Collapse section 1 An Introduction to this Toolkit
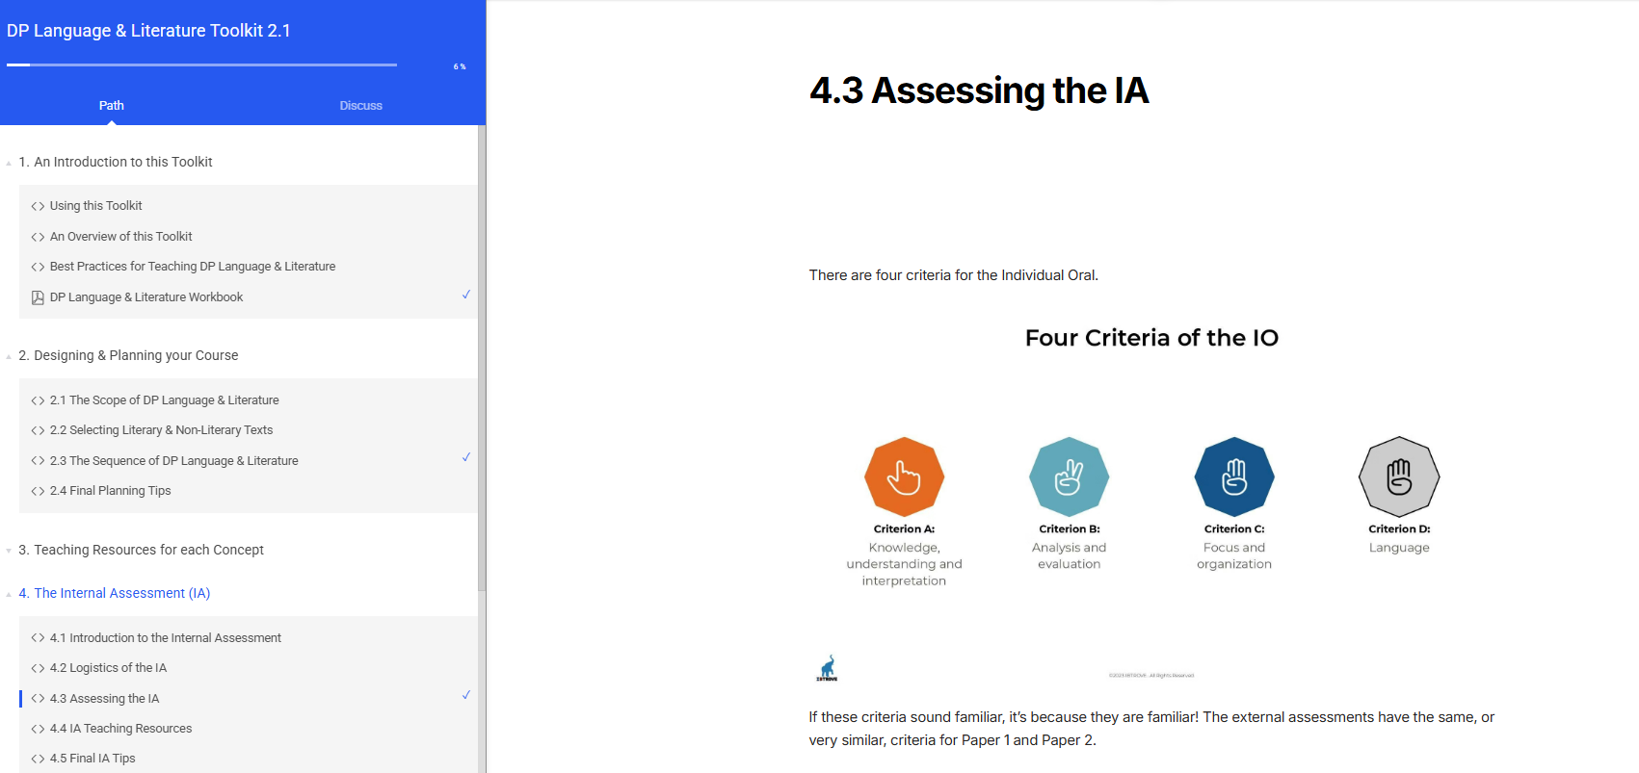The image size is (1639, 773). coord(9,163)
